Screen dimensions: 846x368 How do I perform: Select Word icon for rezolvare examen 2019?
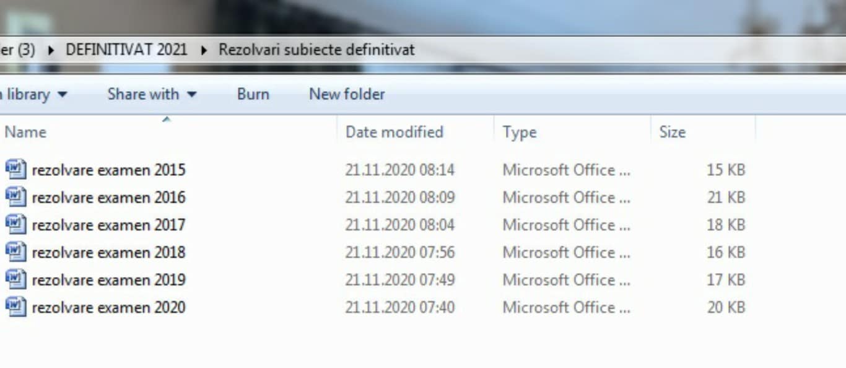16,279
